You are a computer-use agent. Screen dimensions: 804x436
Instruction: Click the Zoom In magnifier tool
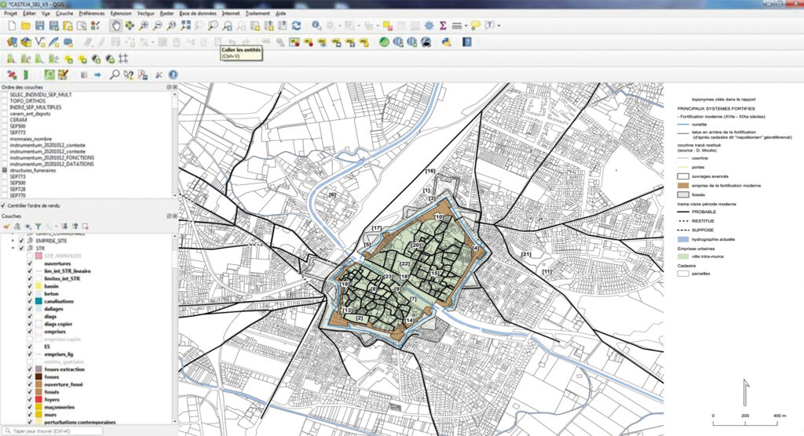[144, 26]
